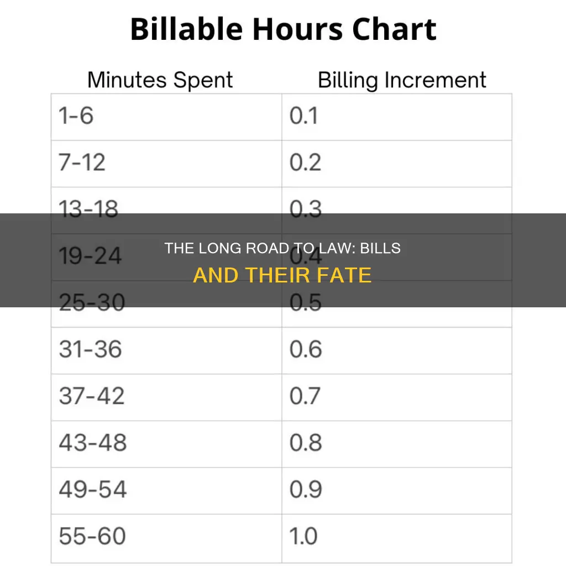Click the 55-60 minutes cell
566x566 pixels.
(x=166, y=538)
